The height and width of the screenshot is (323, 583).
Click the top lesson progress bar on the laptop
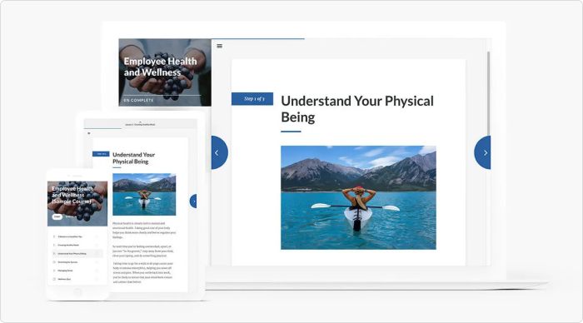(258, 38)
